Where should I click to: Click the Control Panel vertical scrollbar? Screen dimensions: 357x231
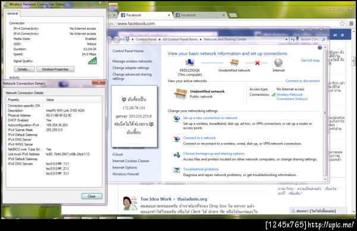point(325,113)
